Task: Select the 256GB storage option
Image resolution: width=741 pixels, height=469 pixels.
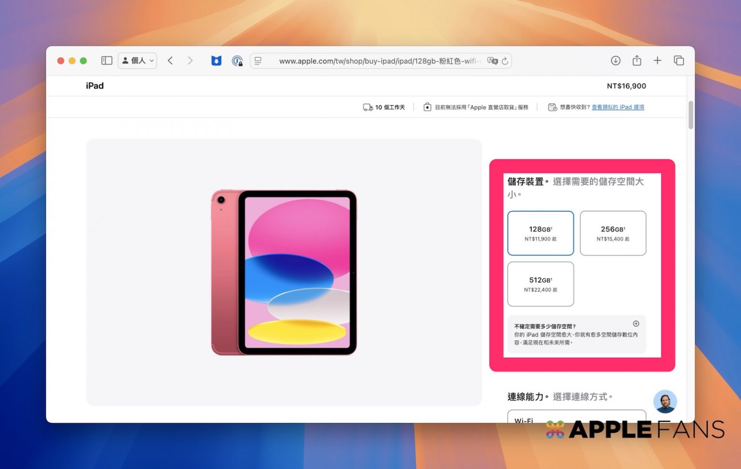Action: [x=613, y=233]
